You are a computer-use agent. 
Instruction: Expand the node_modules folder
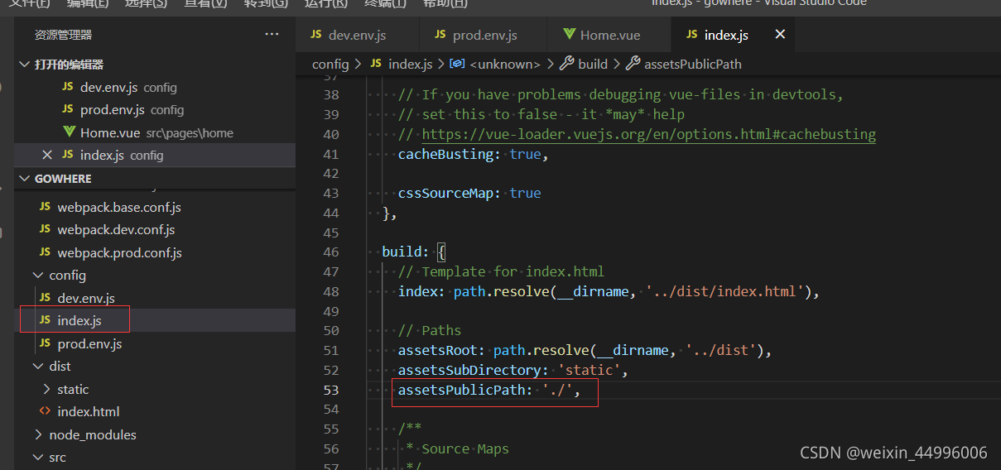38,434
